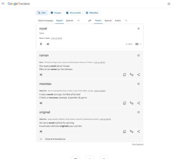The width and height of the screenshot is (172, 159).
Task: Open the Websites translation mode
Action: click(x=92, y=13)
